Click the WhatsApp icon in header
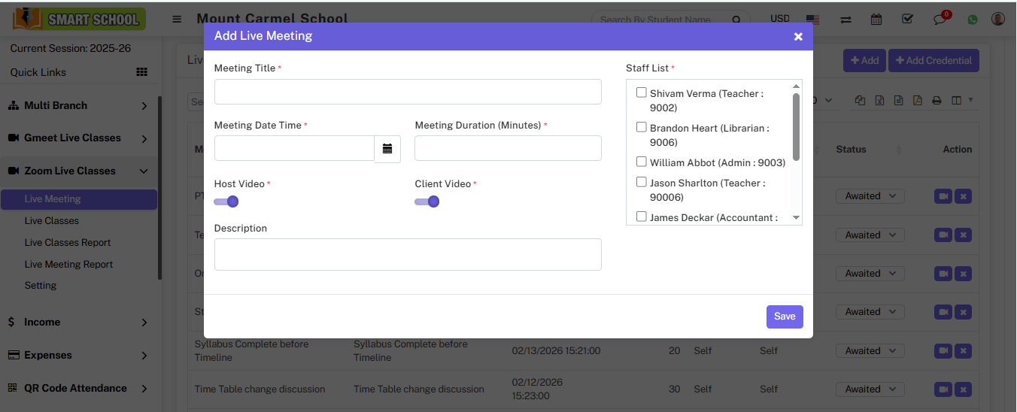 pos(973,20)
